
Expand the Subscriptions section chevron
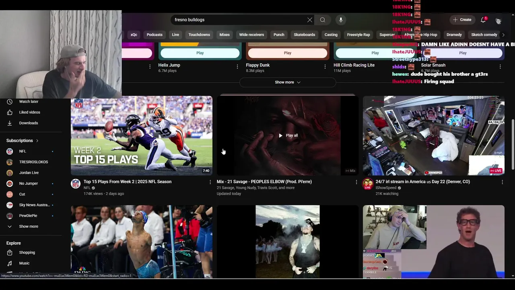point(37,141)
